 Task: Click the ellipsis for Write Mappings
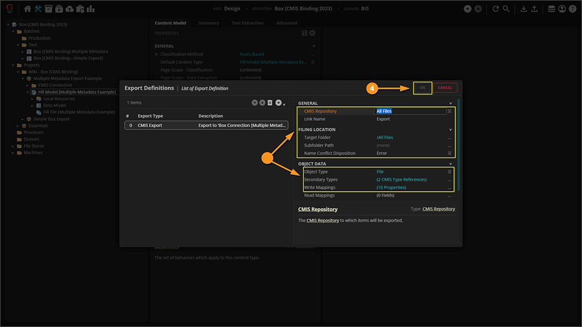click(x=449, y=188)
